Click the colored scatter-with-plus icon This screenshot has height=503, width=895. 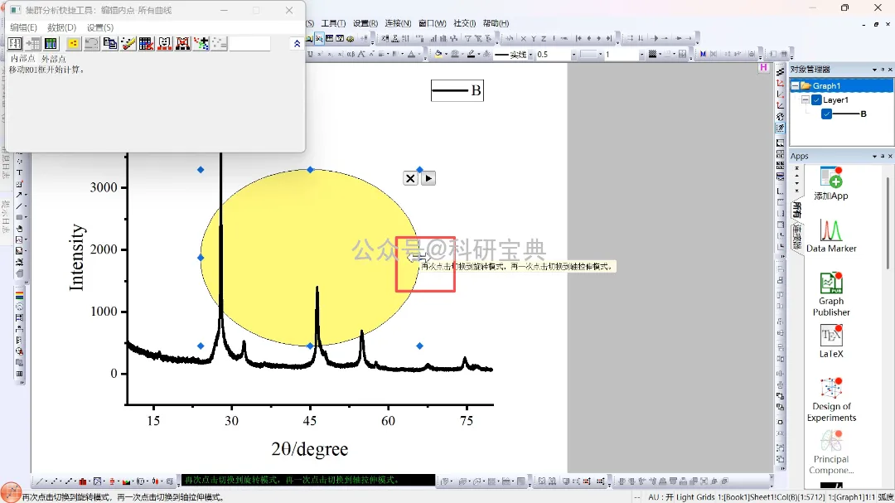[201, 43]
